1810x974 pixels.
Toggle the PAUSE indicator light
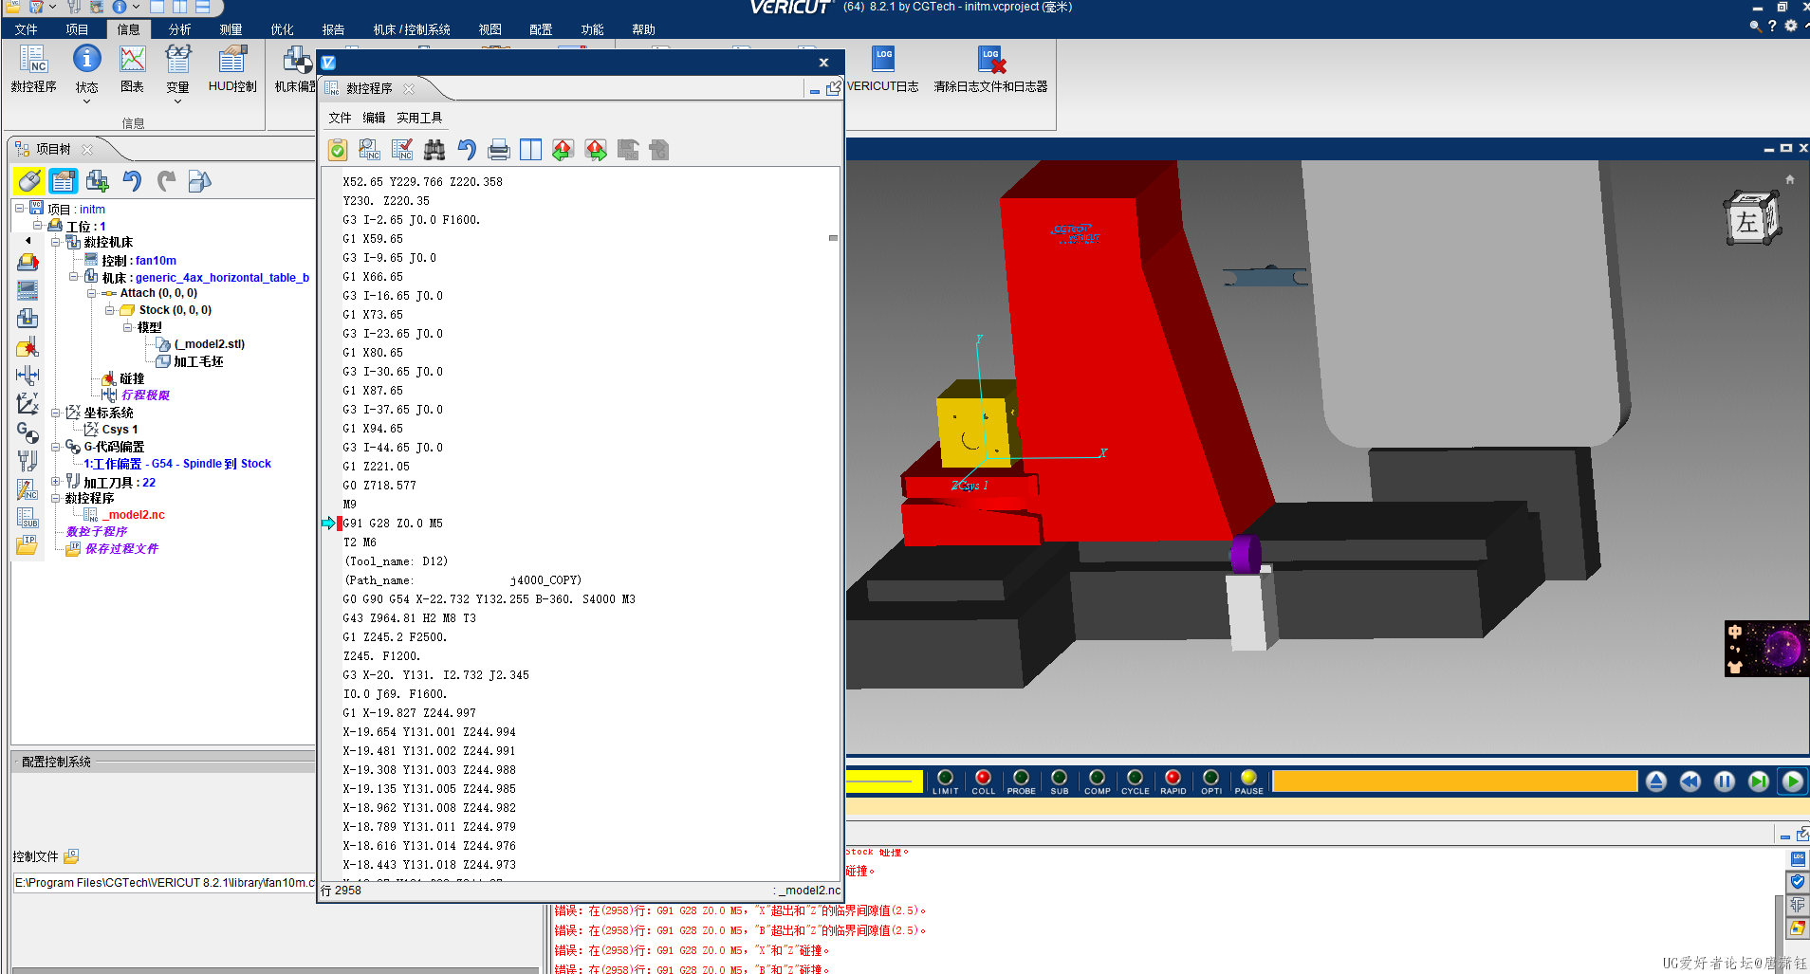(x=1248, y=781)
